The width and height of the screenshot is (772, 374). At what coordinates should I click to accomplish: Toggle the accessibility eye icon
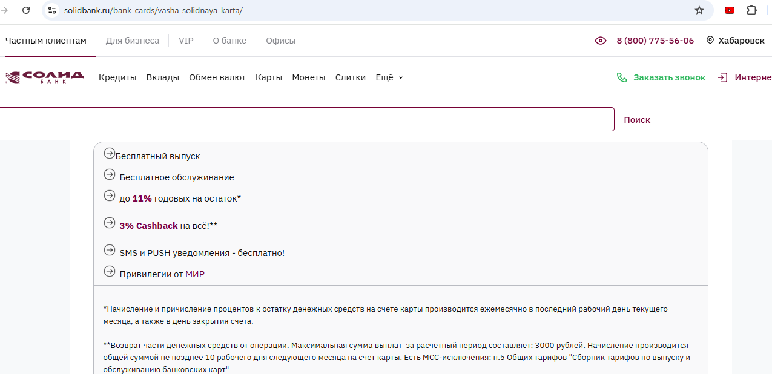coord(600,41)
